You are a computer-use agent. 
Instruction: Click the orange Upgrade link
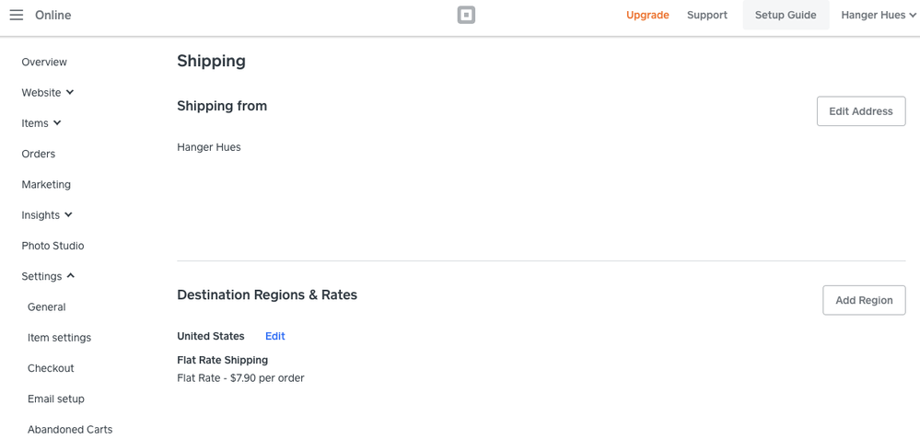(647, 15)
